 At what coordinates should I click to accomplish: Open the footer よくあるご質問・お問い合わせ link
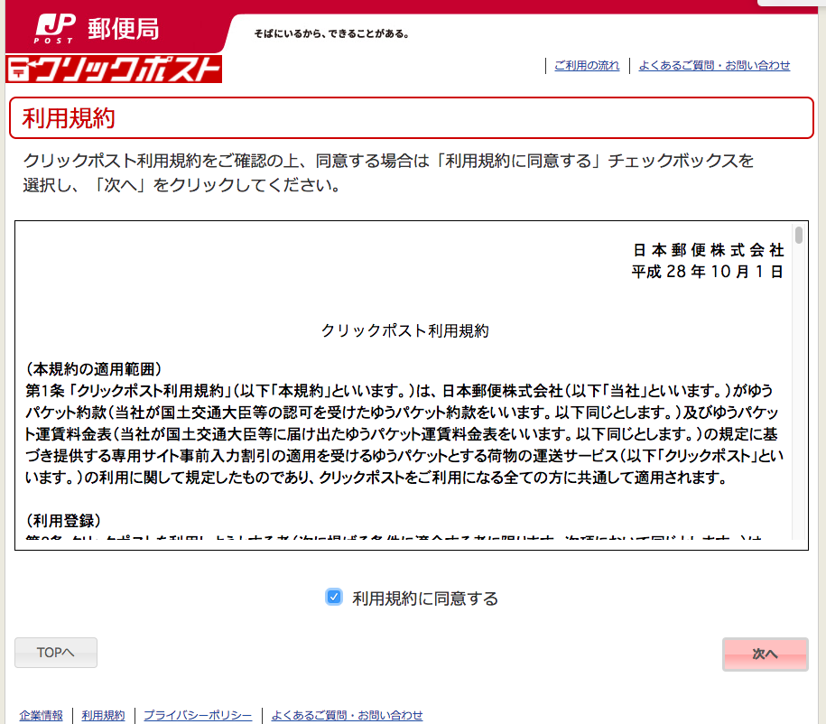pos(348,715)
